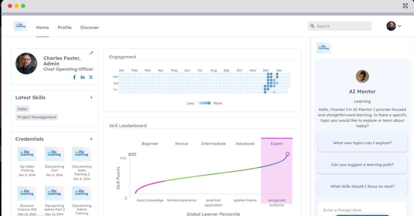This screenshot has width=414, height=216.
Task: Open the account dropdown next to the avatar
Action: coord(399,26)
